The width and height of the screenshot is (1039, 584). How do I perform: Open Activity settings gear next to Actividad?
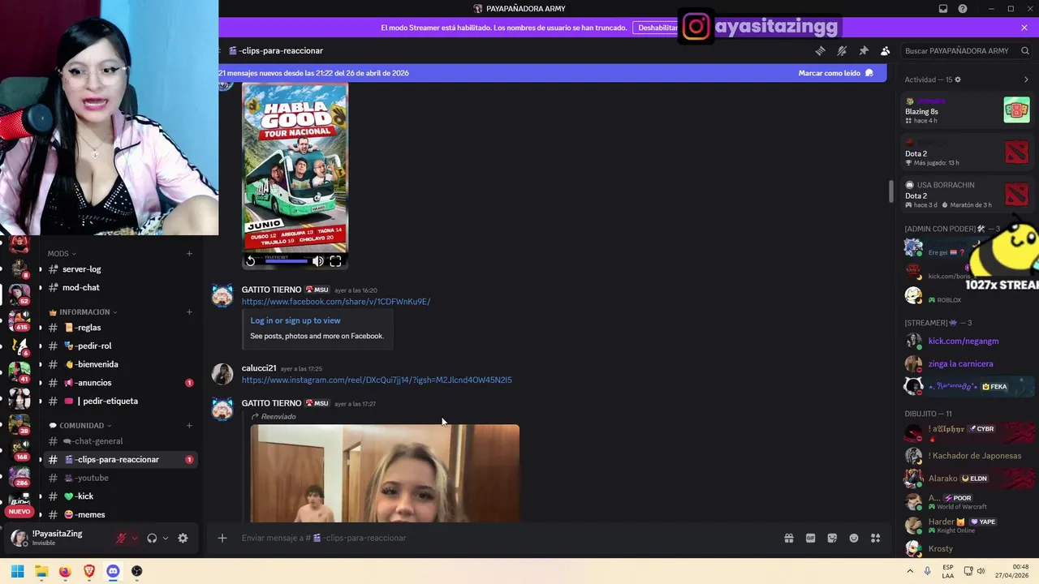[x=958, y=79]
